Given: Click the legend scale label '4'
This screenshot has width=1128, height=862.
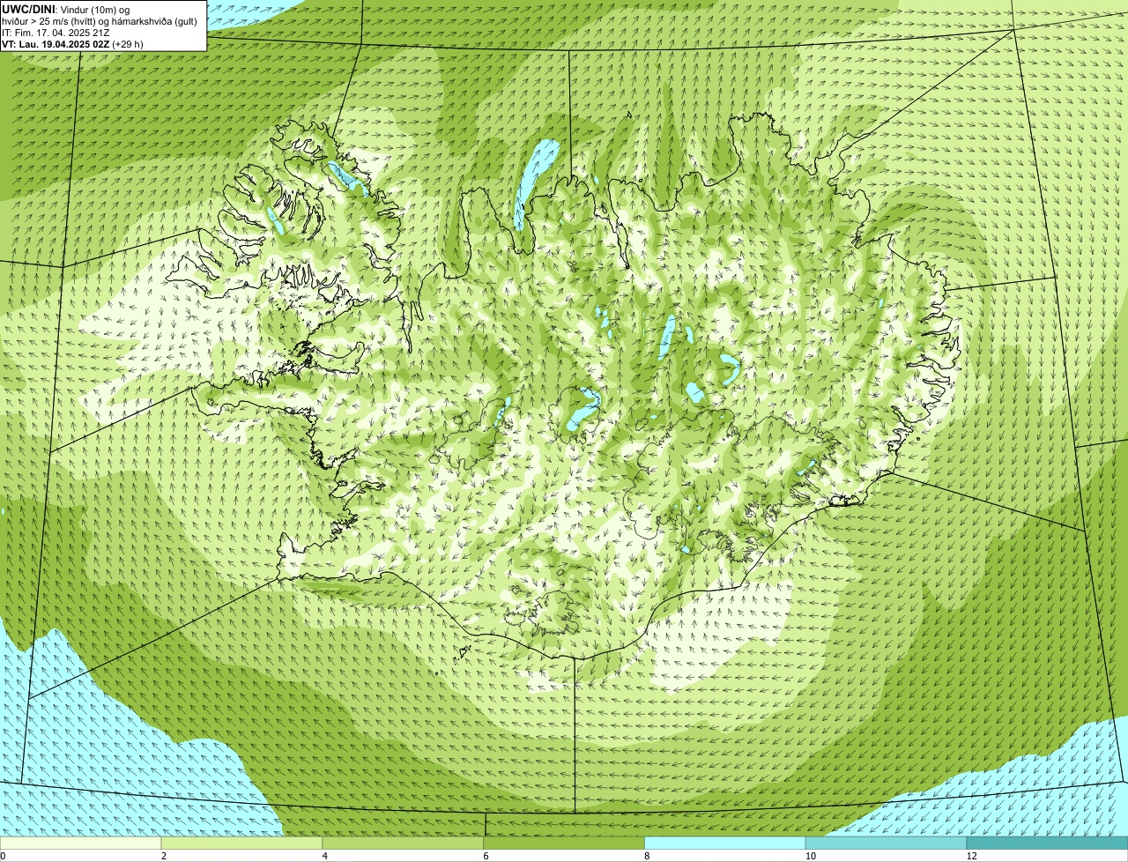Looking at the screenshot, I should click(x=324, y=856).
